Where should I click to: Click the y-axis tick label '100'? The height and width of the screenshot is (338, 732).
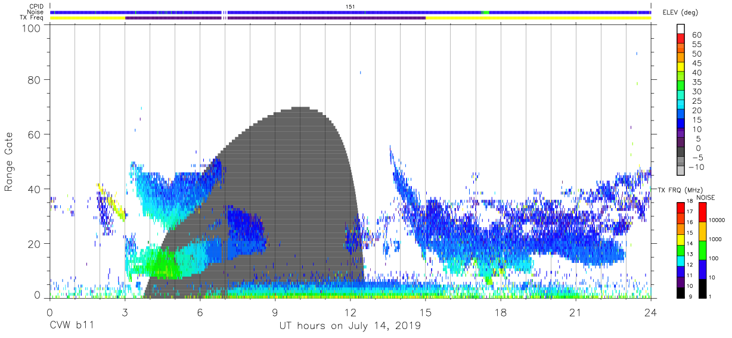[32, 27]
